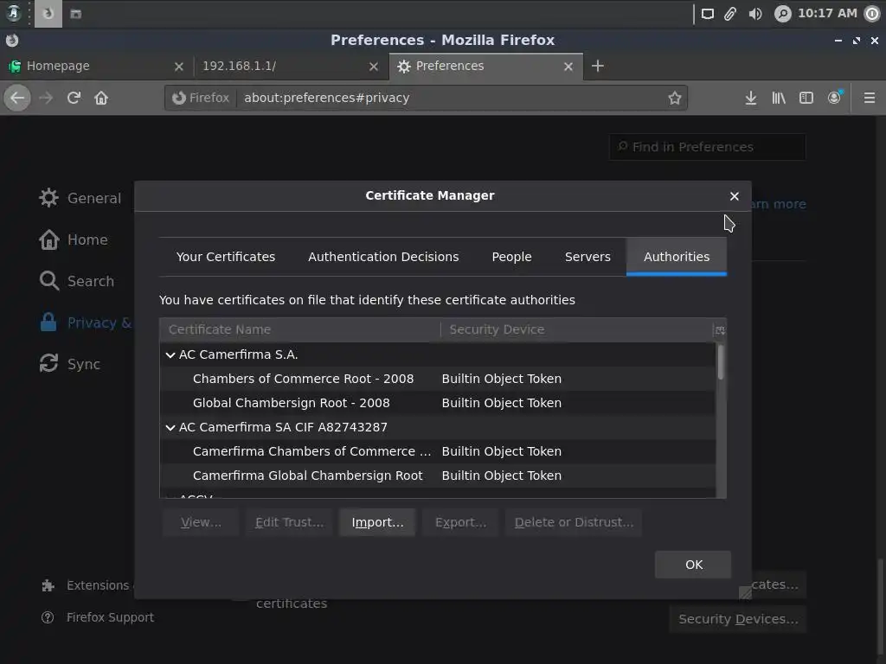The image size is (886, 664).
Task: Click the forward navigation arrow
Action: click(x=46, y=99)
